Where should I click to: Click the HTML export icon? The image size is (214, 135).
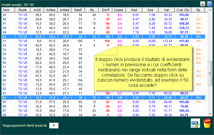(x=195, y=123)
